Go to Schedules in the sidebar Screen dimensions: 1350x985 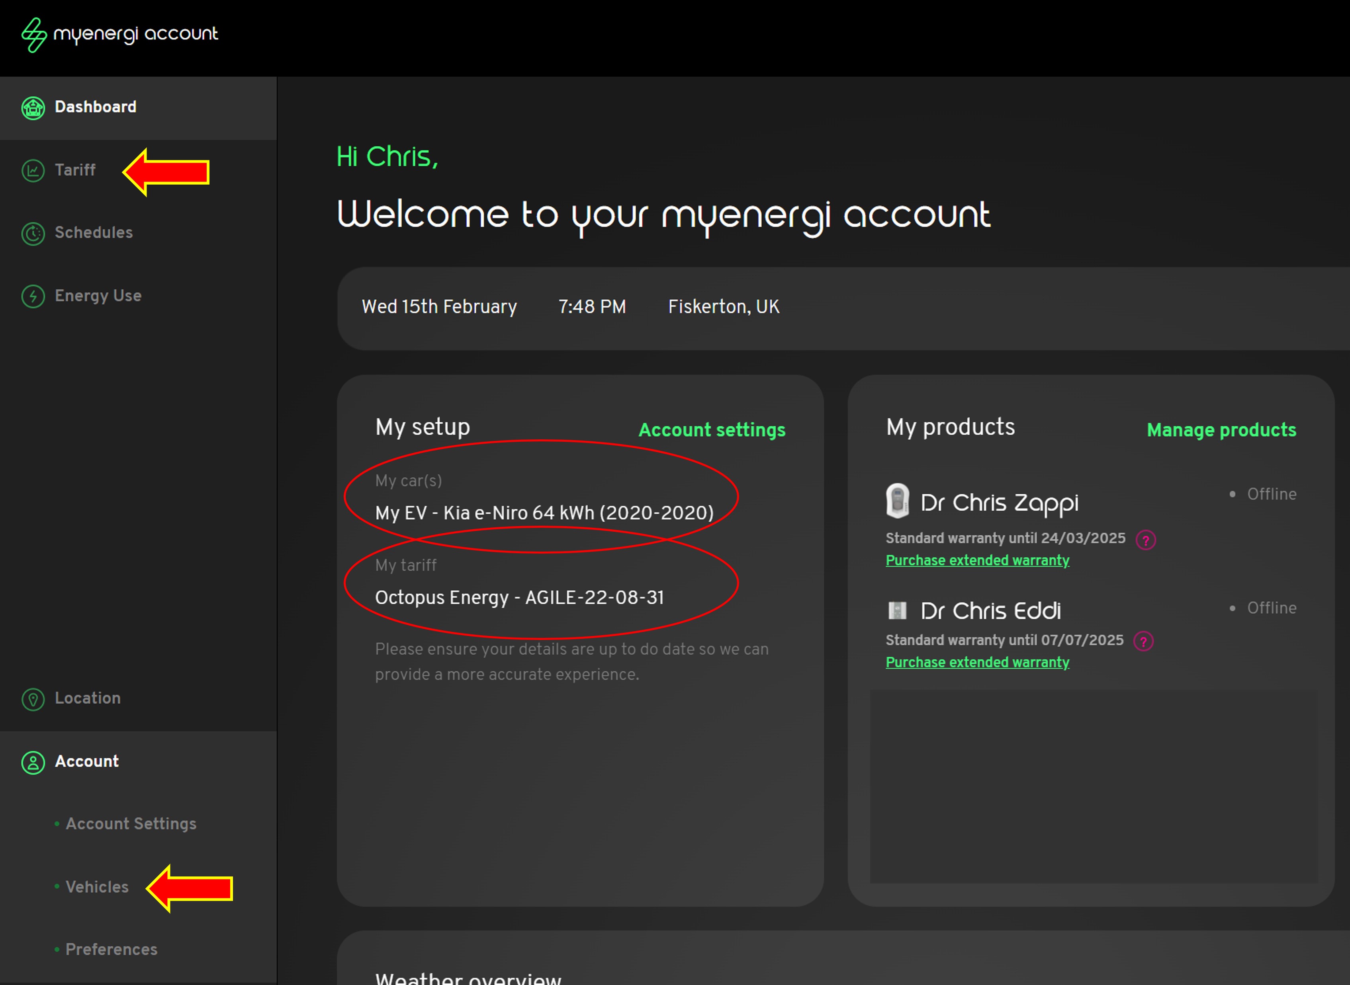tap(94, 232)
